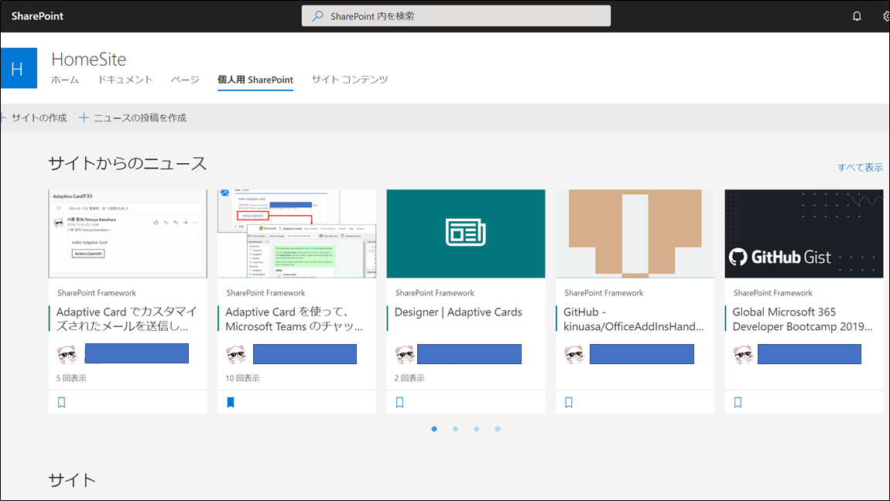
Task: Open the teal news icon thumbnail
Action: (466, 233)
